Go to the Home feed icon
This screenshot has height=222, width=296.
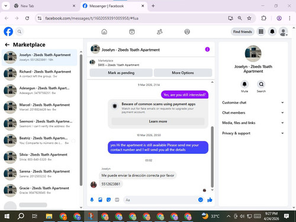[104, 31]
